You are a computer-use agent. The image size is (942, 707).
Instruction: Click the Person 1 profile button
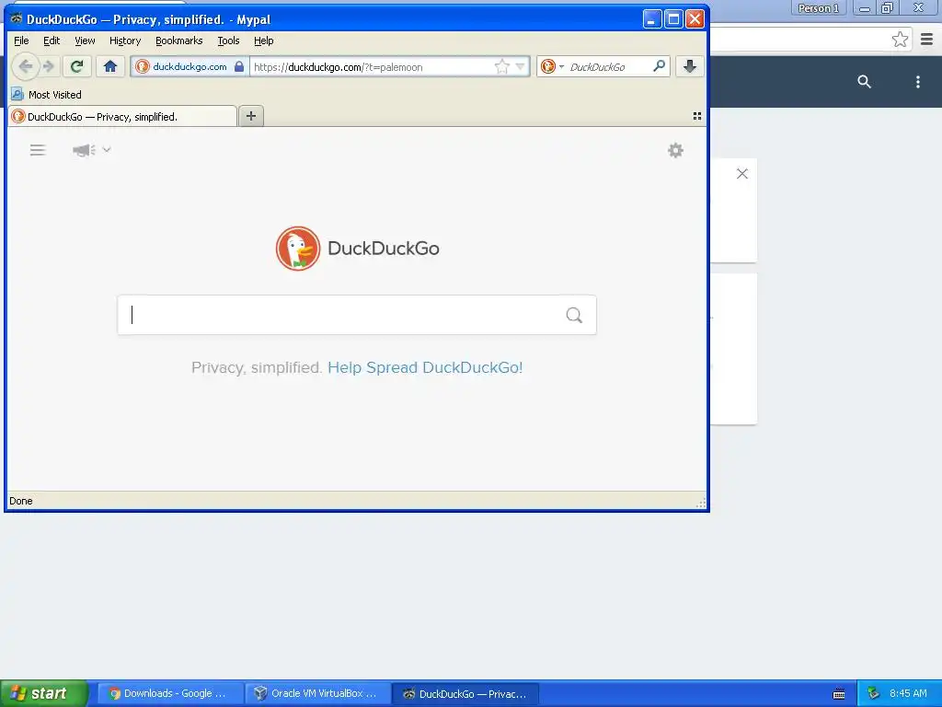pos(818,7)
